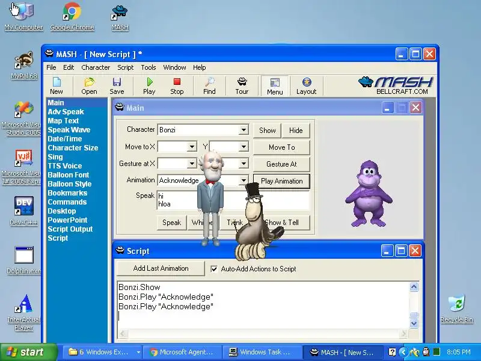This screenshot has height=361, width=481.
Task: Start the Tour from the toolbar
Action: click(242, 86)
